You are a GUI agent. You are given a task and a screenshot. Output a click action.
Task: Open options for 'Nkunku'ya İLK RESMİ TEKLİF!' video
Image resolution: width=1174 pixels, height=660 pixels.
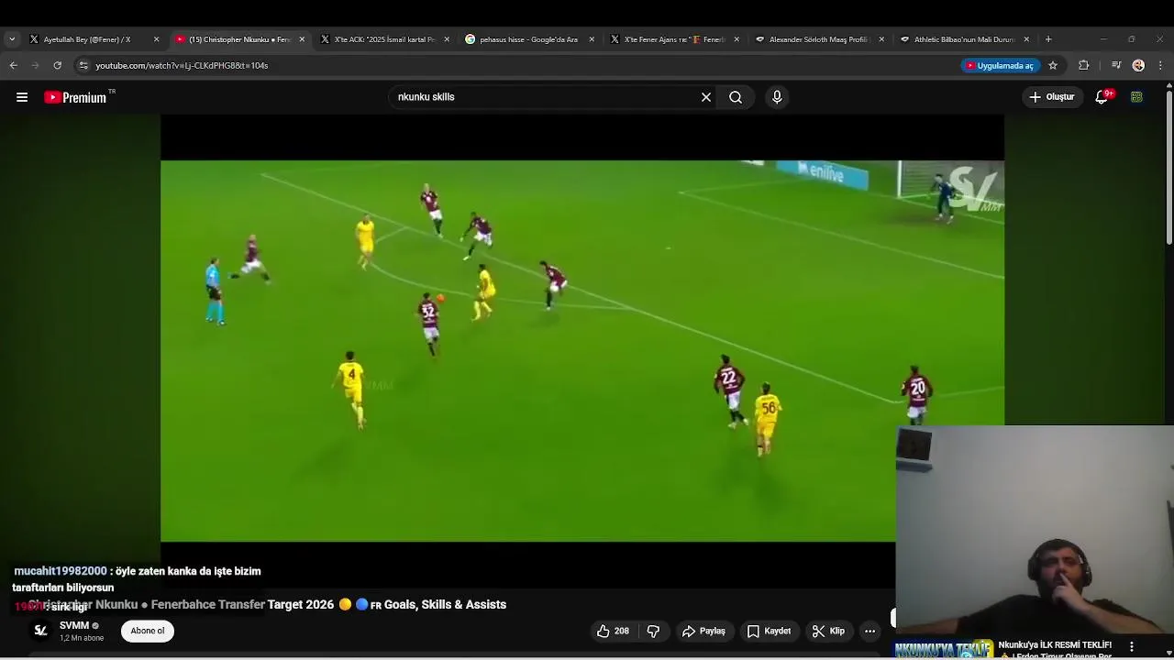coord(1132,646)
